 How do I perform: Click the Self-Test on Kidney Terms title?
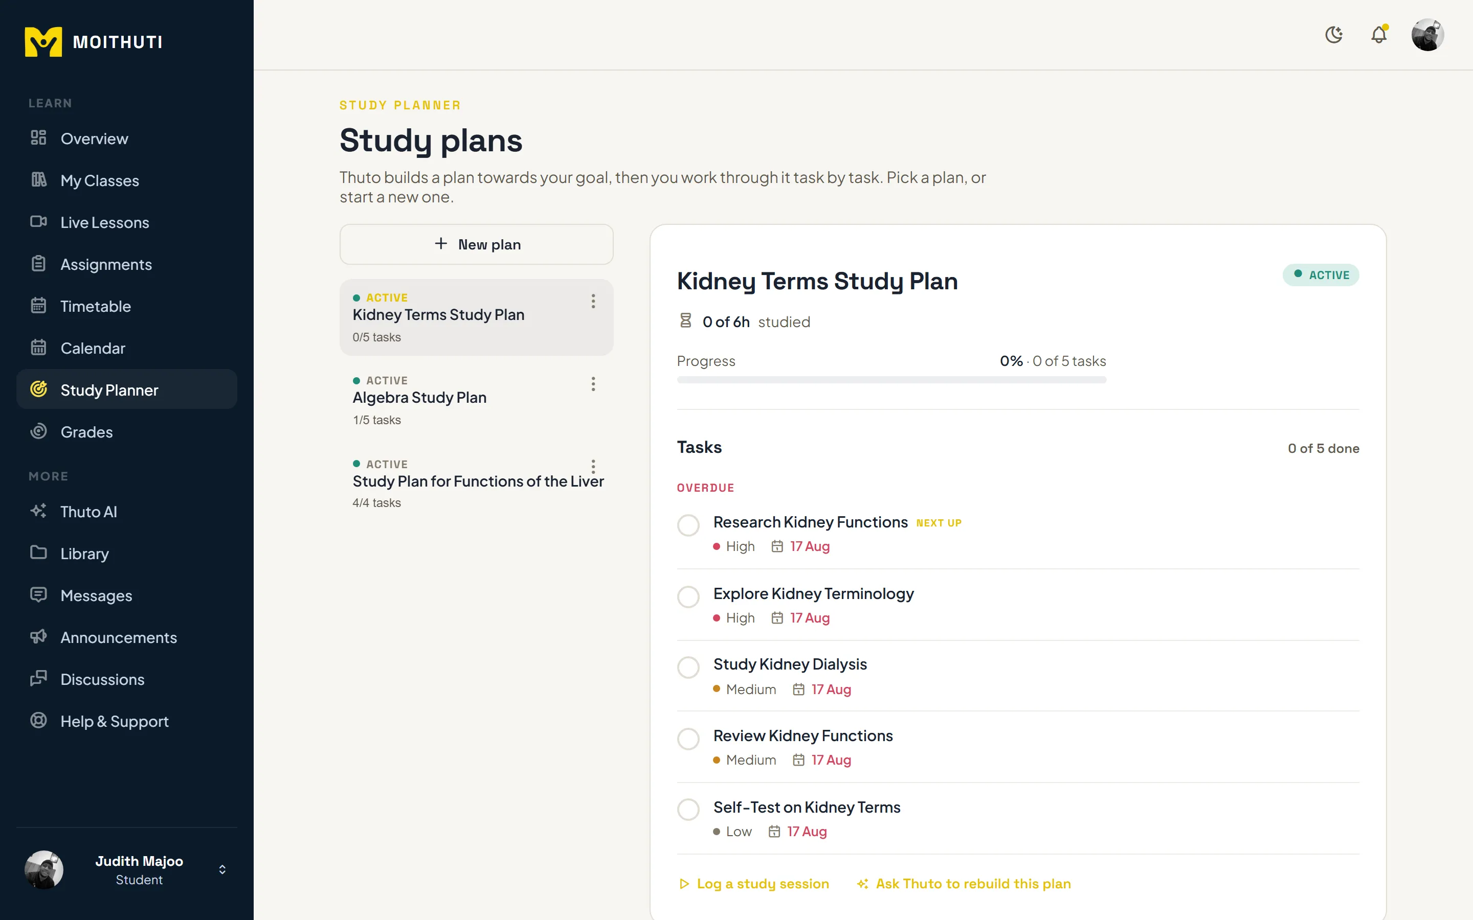(x=807, y=807)
